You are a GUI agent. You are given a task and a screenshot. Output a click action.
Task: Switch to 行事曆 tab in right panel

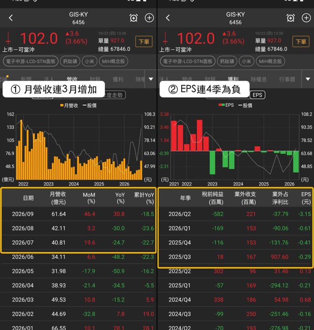click(287, 79)
